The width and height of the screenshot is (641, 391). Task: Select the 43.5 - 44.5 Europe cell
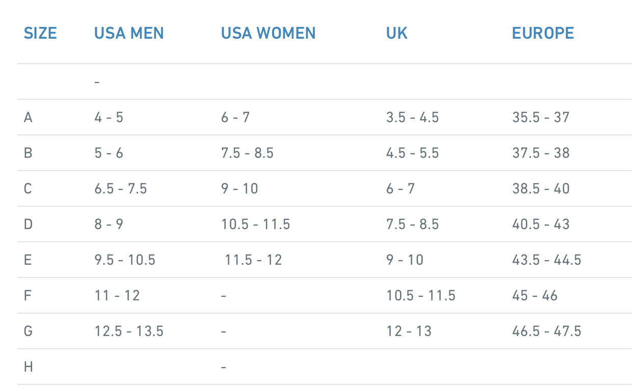coord(547,260)
